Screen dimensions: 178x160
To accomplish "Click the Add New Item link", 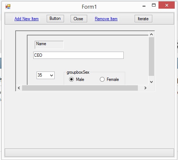I will point(26,19).
